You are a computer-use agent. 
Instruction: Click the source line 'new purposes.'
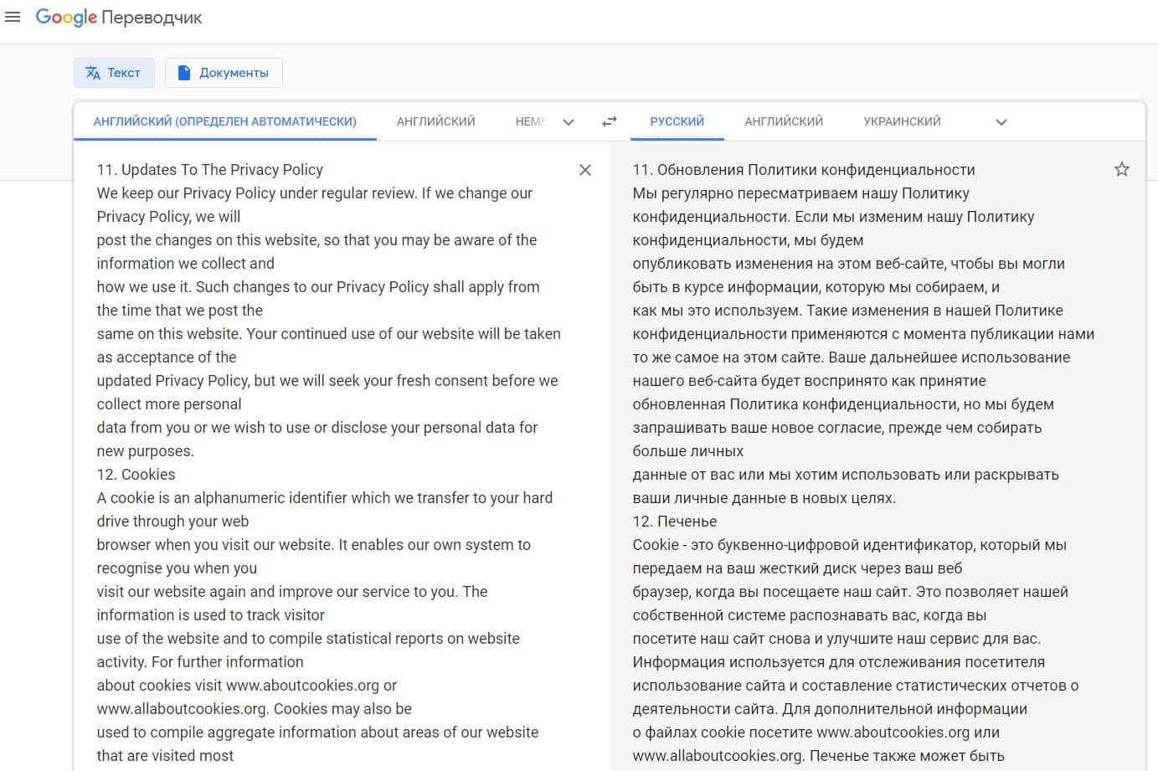145,451
